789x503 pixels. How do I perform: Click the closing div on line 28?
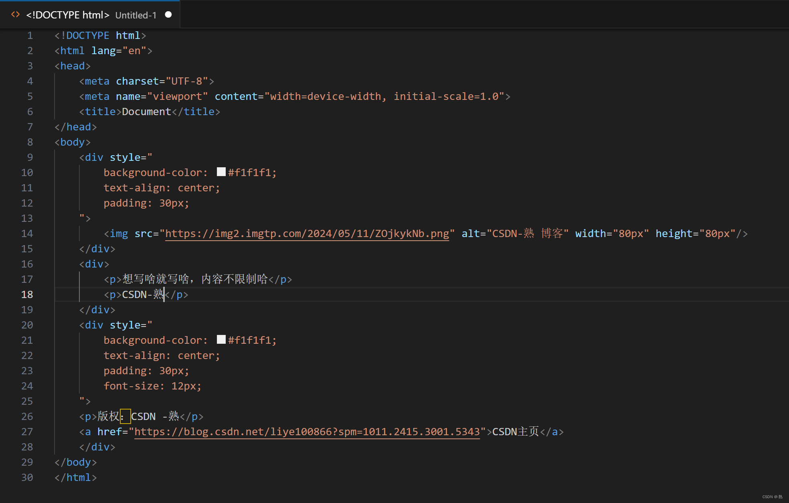[97, 447]
